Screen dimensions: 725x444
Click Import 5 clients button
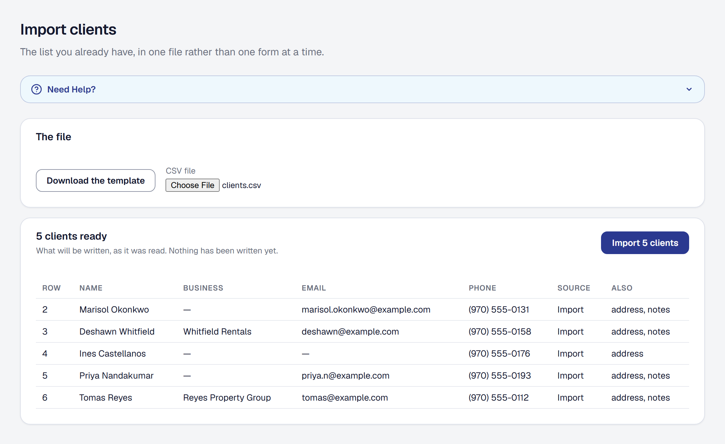[x=645, y=243]
